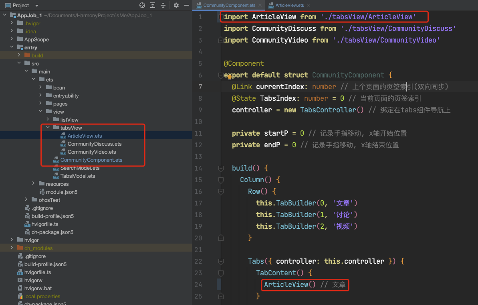This screenshot has height=305, width=478.
Task: Click the oh_modules orange folder icon
Action: pyautogui.click(x=20, y=248)
